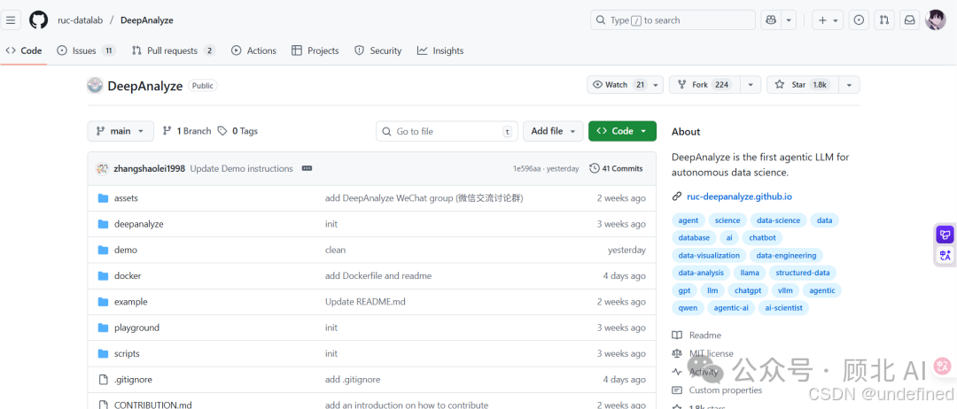Image resolution: width=957 pixels, height=409 pixels.
Task: Open the assets folder
Action: click(127, 198)
